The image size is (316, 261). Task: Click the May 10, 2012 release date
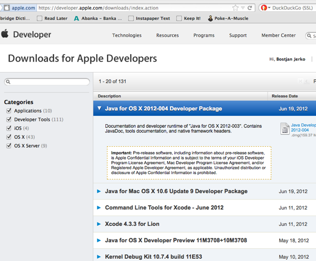click(x=294, y=257)
